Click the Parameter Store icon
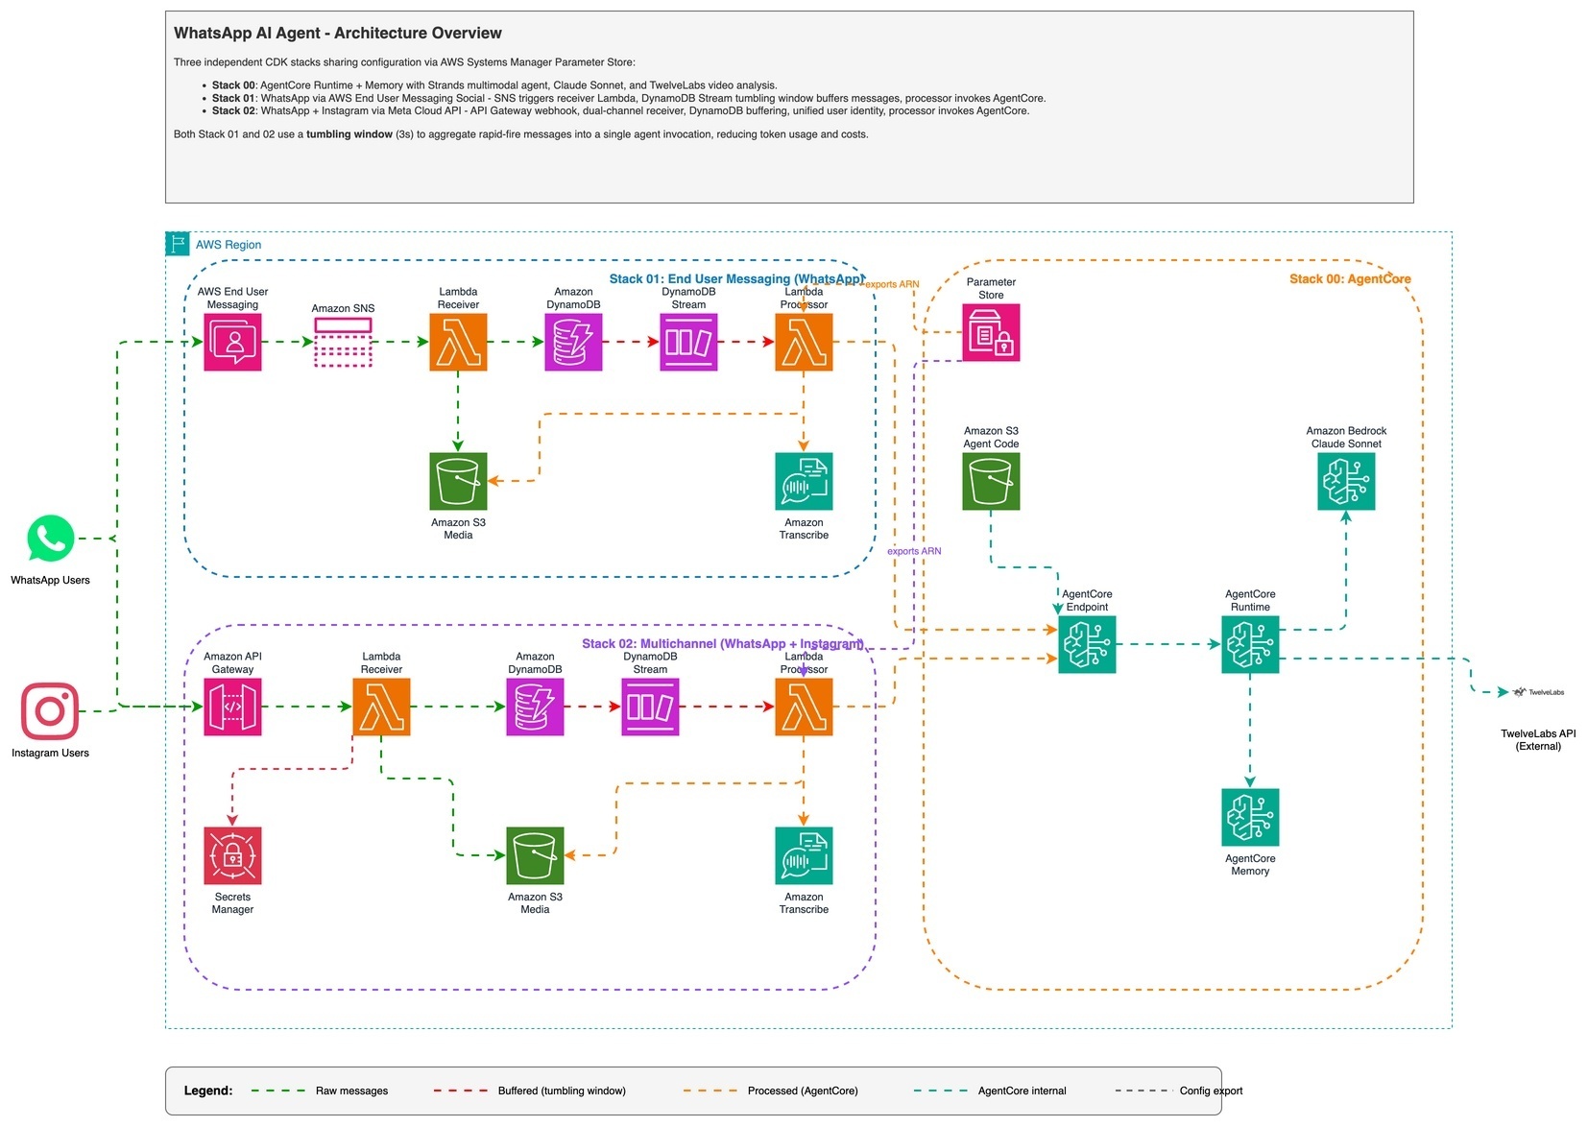The width and height of the screenshot is (1588, 1127). [x=991, y=332]
